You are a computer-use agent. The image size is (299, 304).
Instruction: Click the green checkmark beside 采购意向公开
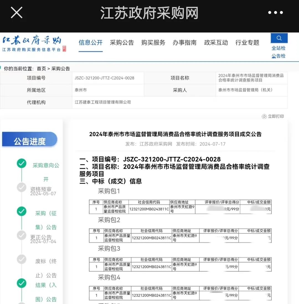pyautogui.click(x=22, y=164)
